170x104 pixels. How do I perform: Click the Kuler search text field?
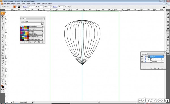tap(31, 24)
